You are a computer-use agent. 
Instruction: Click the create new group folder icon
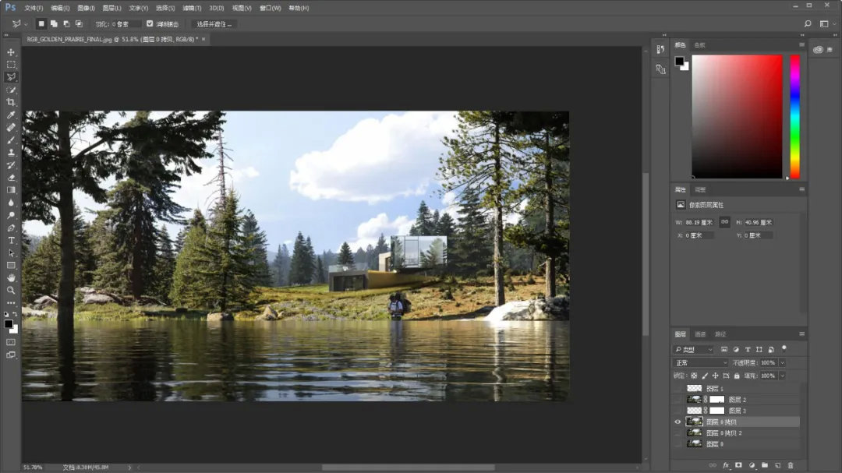coord(764,465)
